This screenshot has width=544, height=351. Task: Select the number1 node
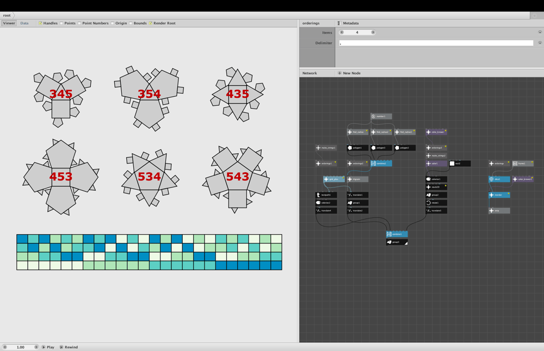tap(381, 116)
